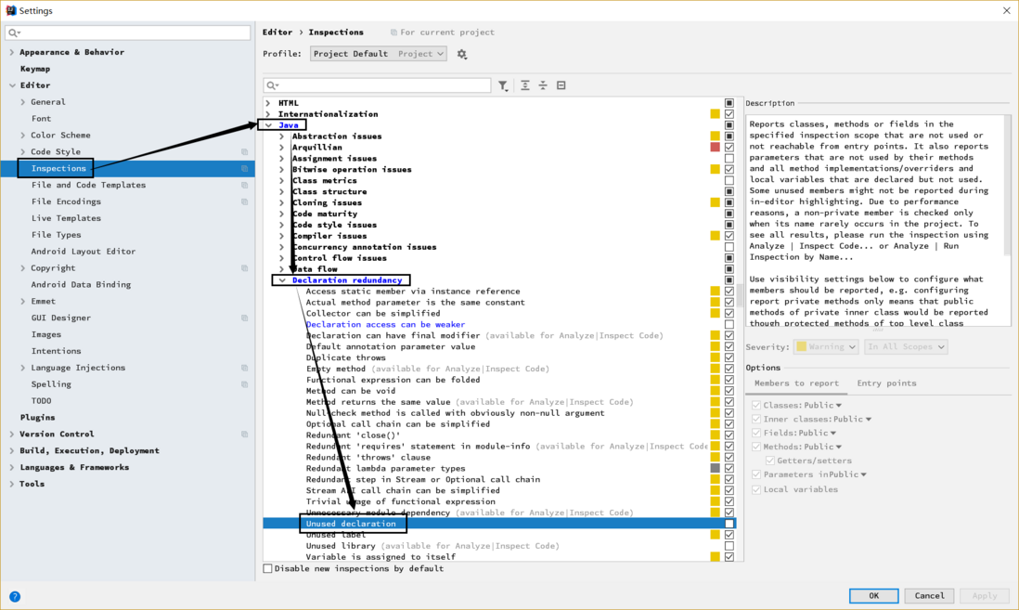Close the Settings dialog window
The image size is (1019, 610).
click(x=1006, y=10)
